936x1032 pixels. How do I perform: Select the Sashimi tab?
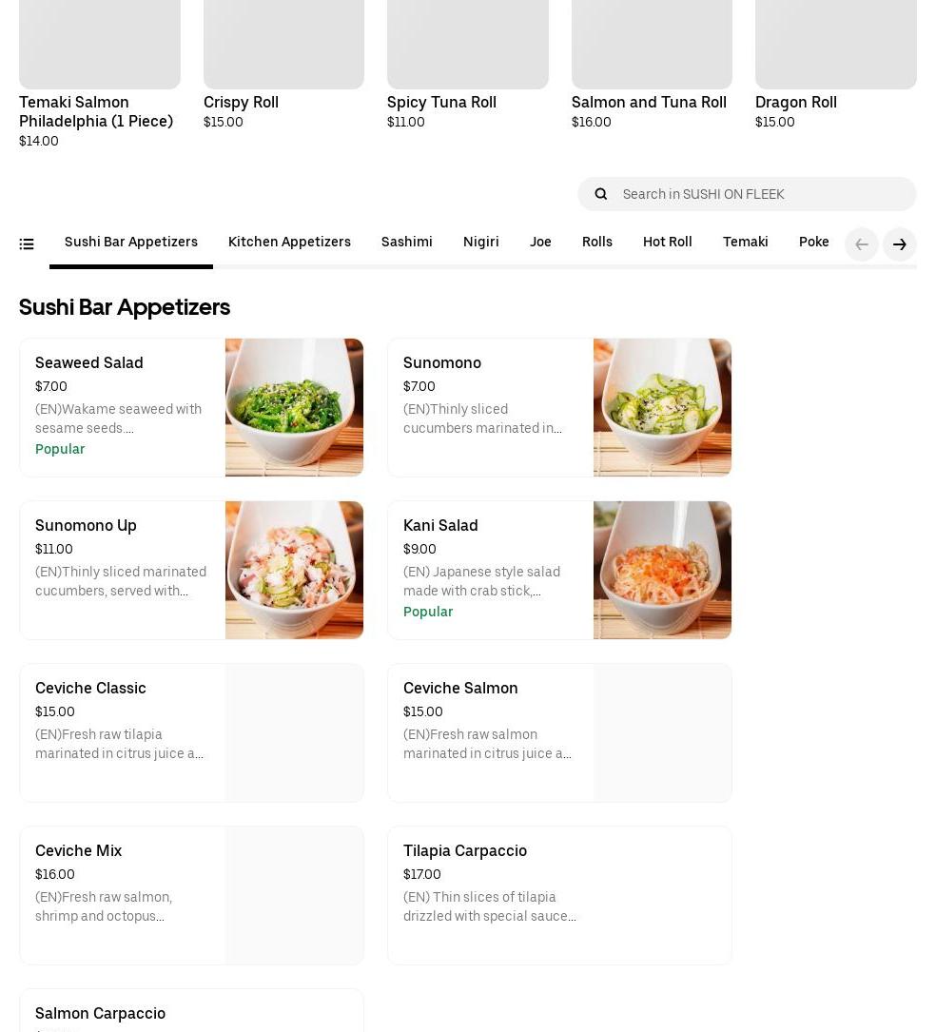[x=407, y=242]
